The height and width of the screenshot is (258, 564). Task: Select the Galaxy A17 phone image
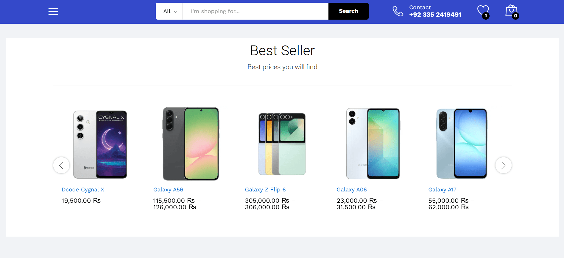462,144
